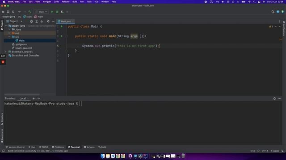
Task: Navigate back with the left arrow
Action: (20, 12)
